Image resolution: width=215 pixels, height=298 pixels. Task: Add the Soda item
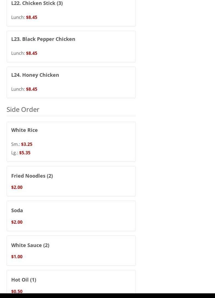[x=17, y=210]
